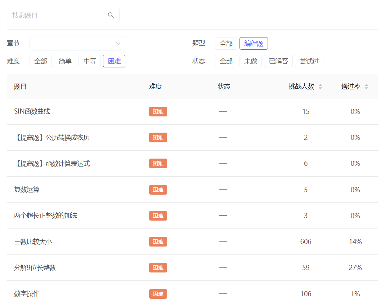The width and height of the screenshot is (385, 306).
Task: Click the search magnifier icon
Action: 111,15
